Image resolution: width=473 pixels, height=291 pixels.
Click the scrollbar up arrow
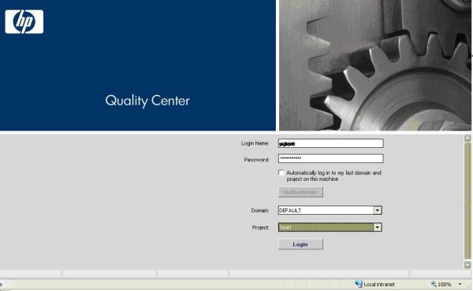click(467, 138)
